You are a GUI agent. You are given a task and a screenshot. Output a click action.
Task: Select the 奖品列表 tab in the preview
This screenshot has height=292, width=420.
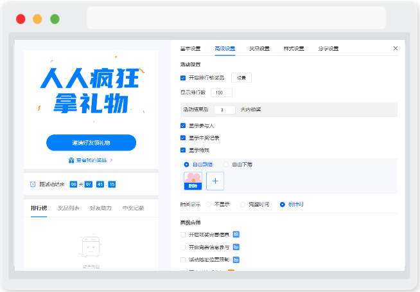[69, 208]
